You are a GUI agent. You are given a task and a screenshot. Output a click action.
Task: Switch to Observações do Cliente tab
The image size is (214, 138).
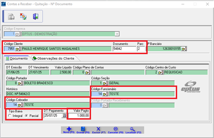(x=54, y=58)
